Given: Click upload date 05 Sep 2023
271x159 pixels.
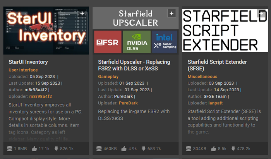Looking at the screenshot, I should 42,77.
